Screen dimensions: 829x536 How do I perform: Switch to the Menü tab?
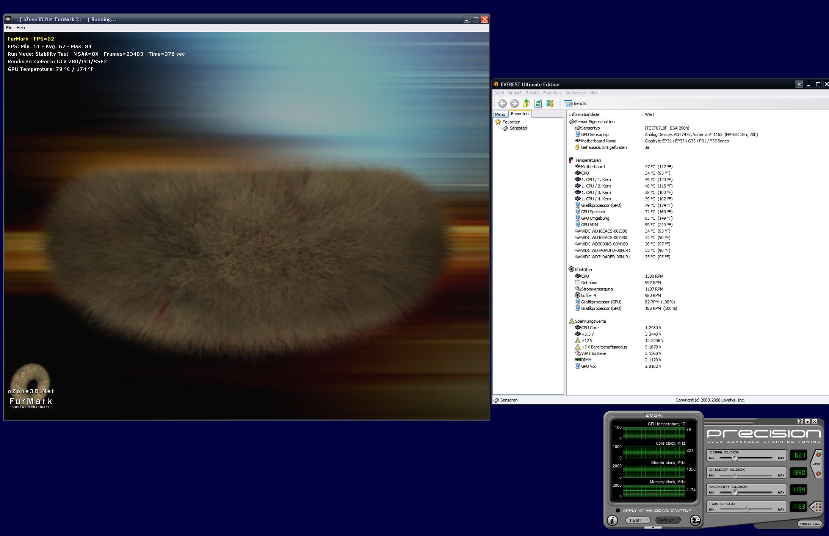500,114
